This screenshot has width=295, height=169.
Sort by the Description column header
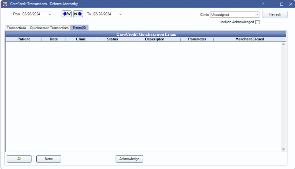point(155,39)
